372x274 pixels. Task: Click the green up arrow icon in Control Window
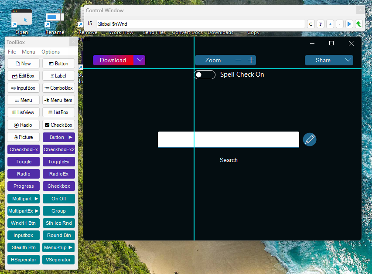click(x=359, y=24)
